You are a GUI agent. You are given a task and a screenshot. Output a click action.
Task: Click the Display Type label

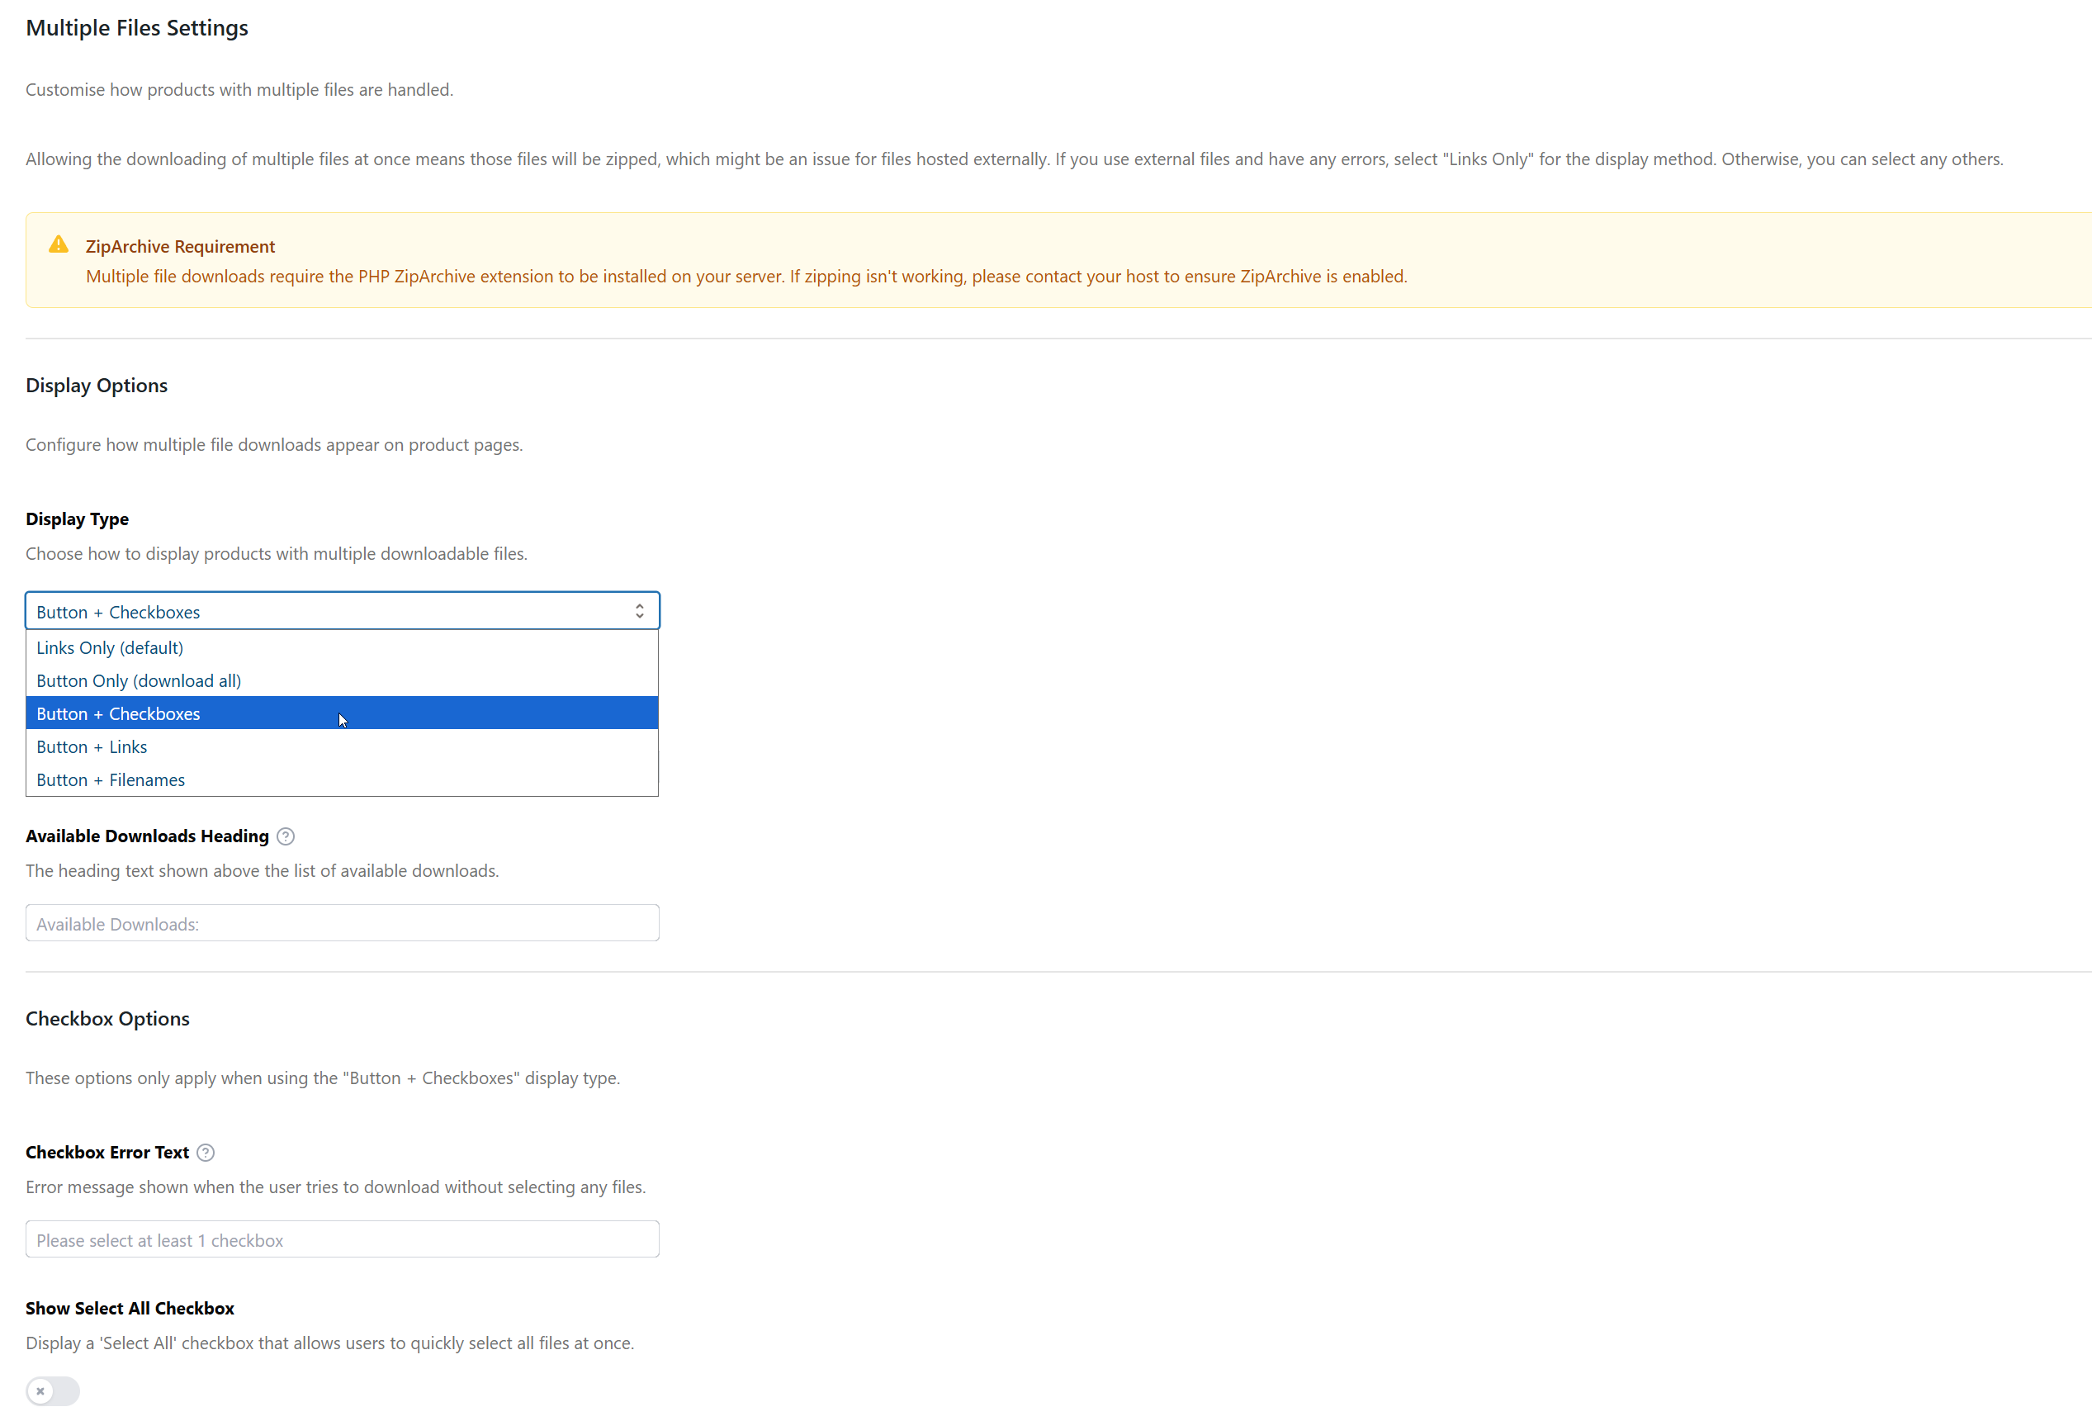[77, 519]
